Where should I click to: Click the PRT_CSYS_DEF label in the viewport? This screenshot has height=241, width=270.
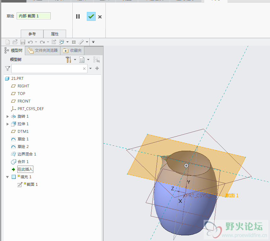(x=202, y=196)
